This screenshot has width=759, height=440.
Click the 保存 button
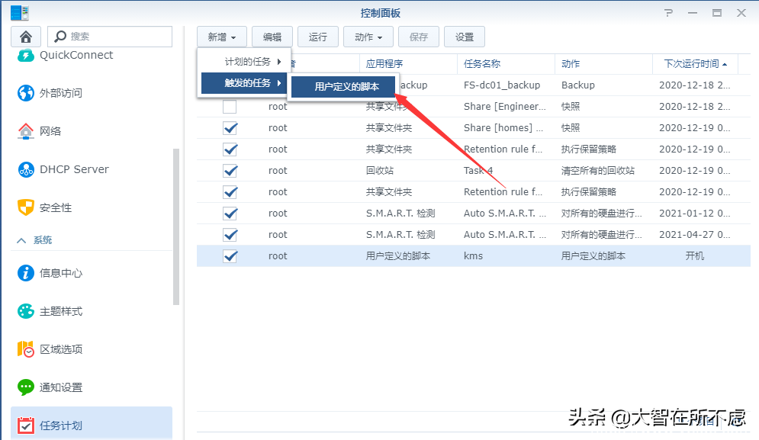[x=419, y=37]
